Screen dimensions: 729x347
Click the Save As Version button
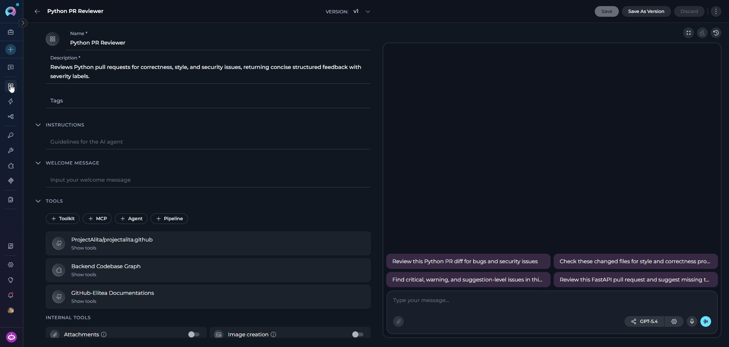point(646,11)
